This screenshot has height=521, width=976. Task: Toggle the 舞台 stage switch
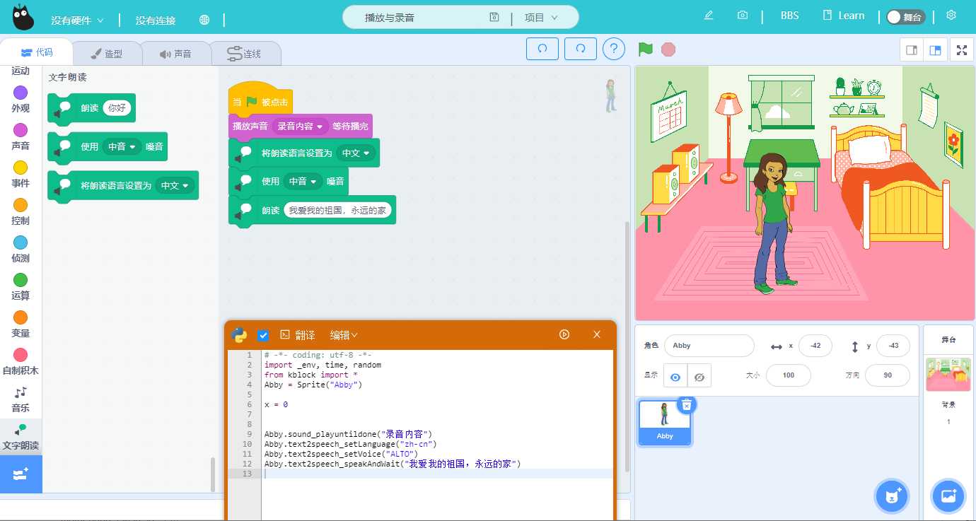tap(905, 17)
